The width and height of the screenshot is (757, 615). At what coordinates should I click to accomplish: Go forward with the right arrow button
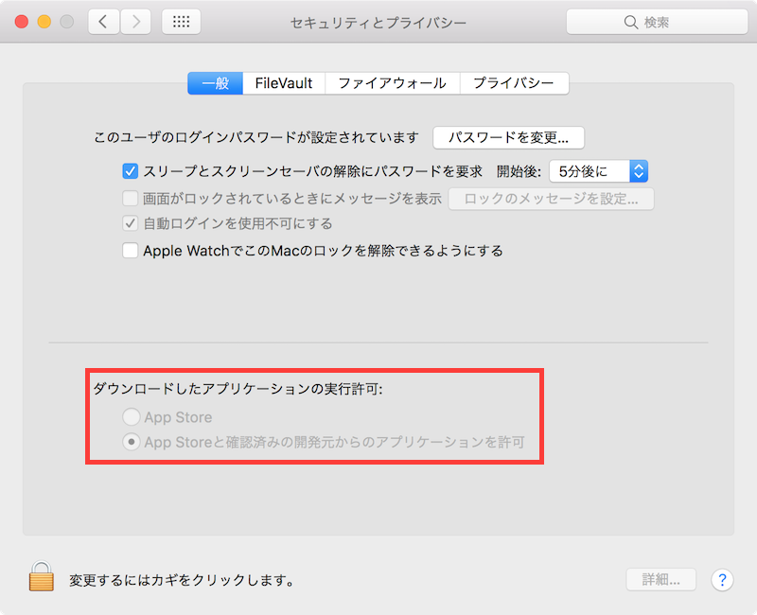tap(135, 22)
